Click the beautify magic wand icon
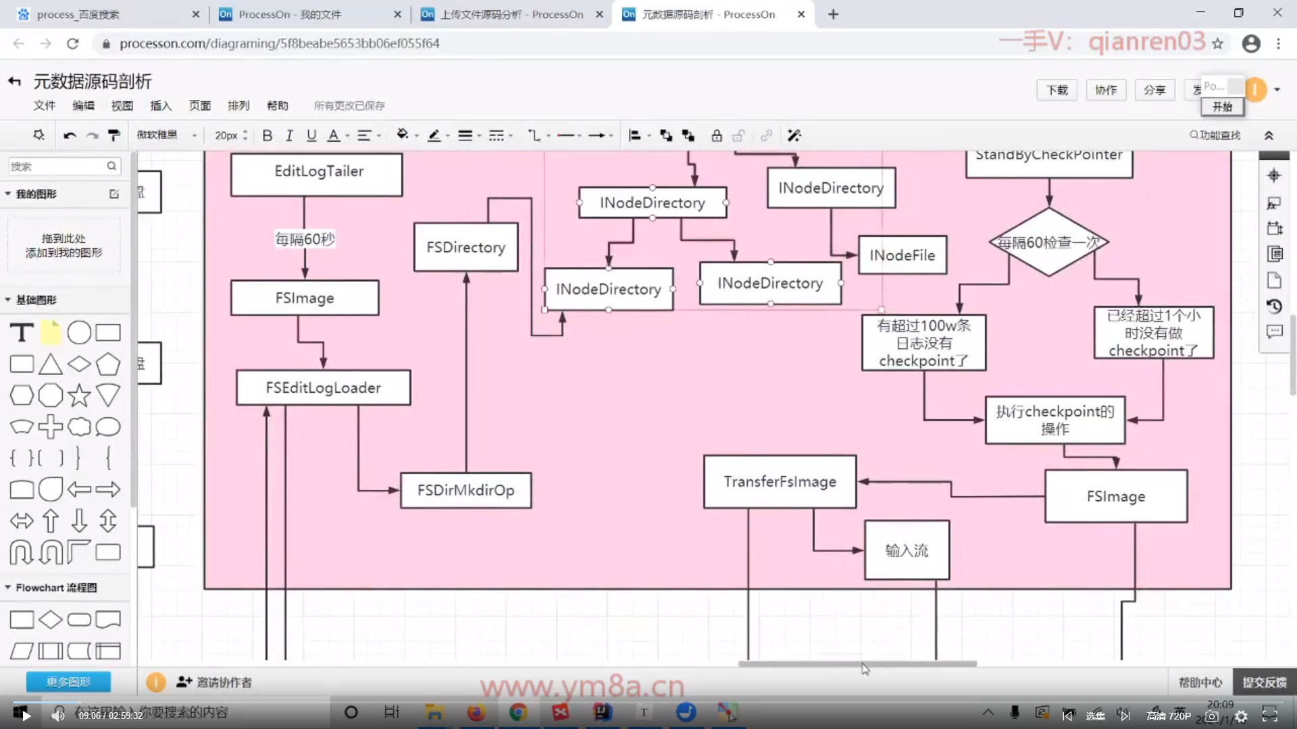The height and width of the screenshot is (729, 1297). click(794, 136)
